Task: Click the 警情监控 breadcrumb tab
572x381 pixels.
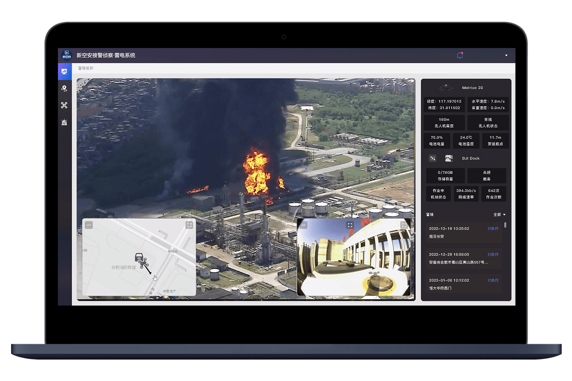Action: (85, 68)
